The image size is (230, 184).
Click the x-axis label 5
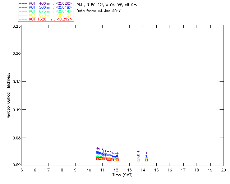[x=22, y=170]
